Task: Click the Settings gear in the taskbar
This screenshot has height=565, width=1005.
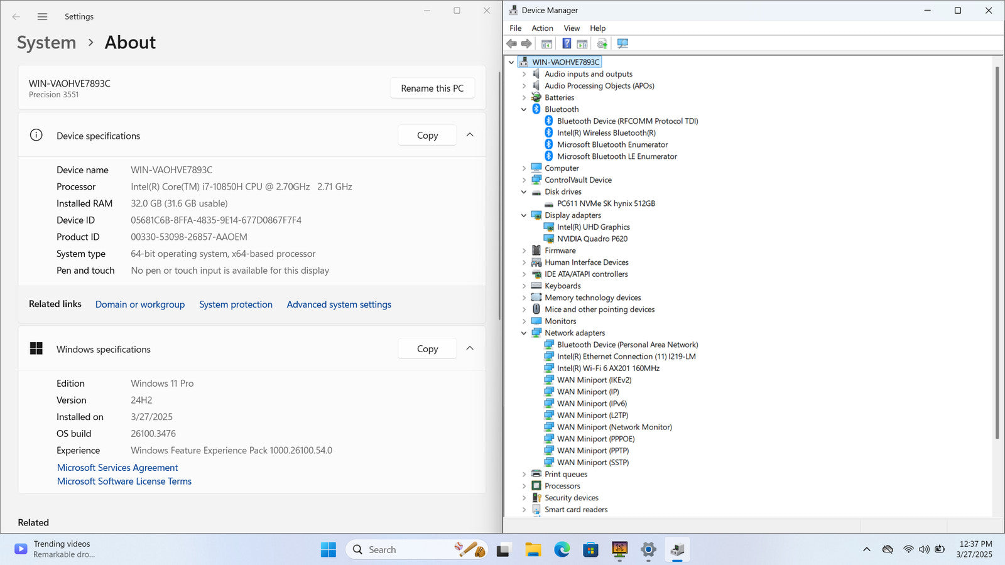Action: coord(648,549)
